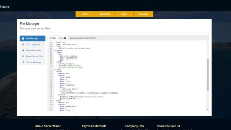Click the name line containing 'apple Pouch'

click(67, 44)
